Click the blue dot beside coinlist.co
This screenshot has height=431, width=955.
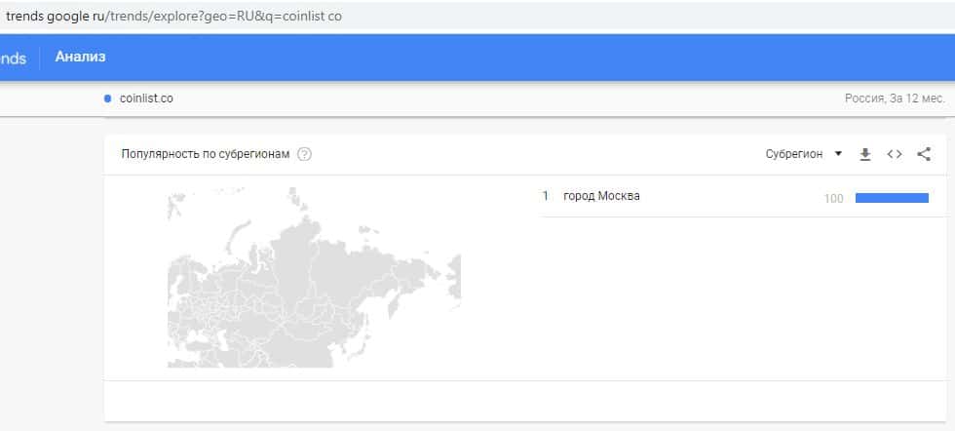[107, 98]
